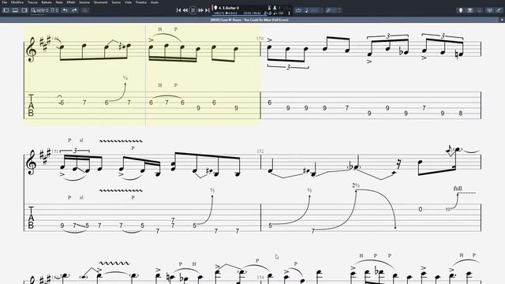Click the open string 0 in bar 152
505x284 pixels.
tap(421, 209)
